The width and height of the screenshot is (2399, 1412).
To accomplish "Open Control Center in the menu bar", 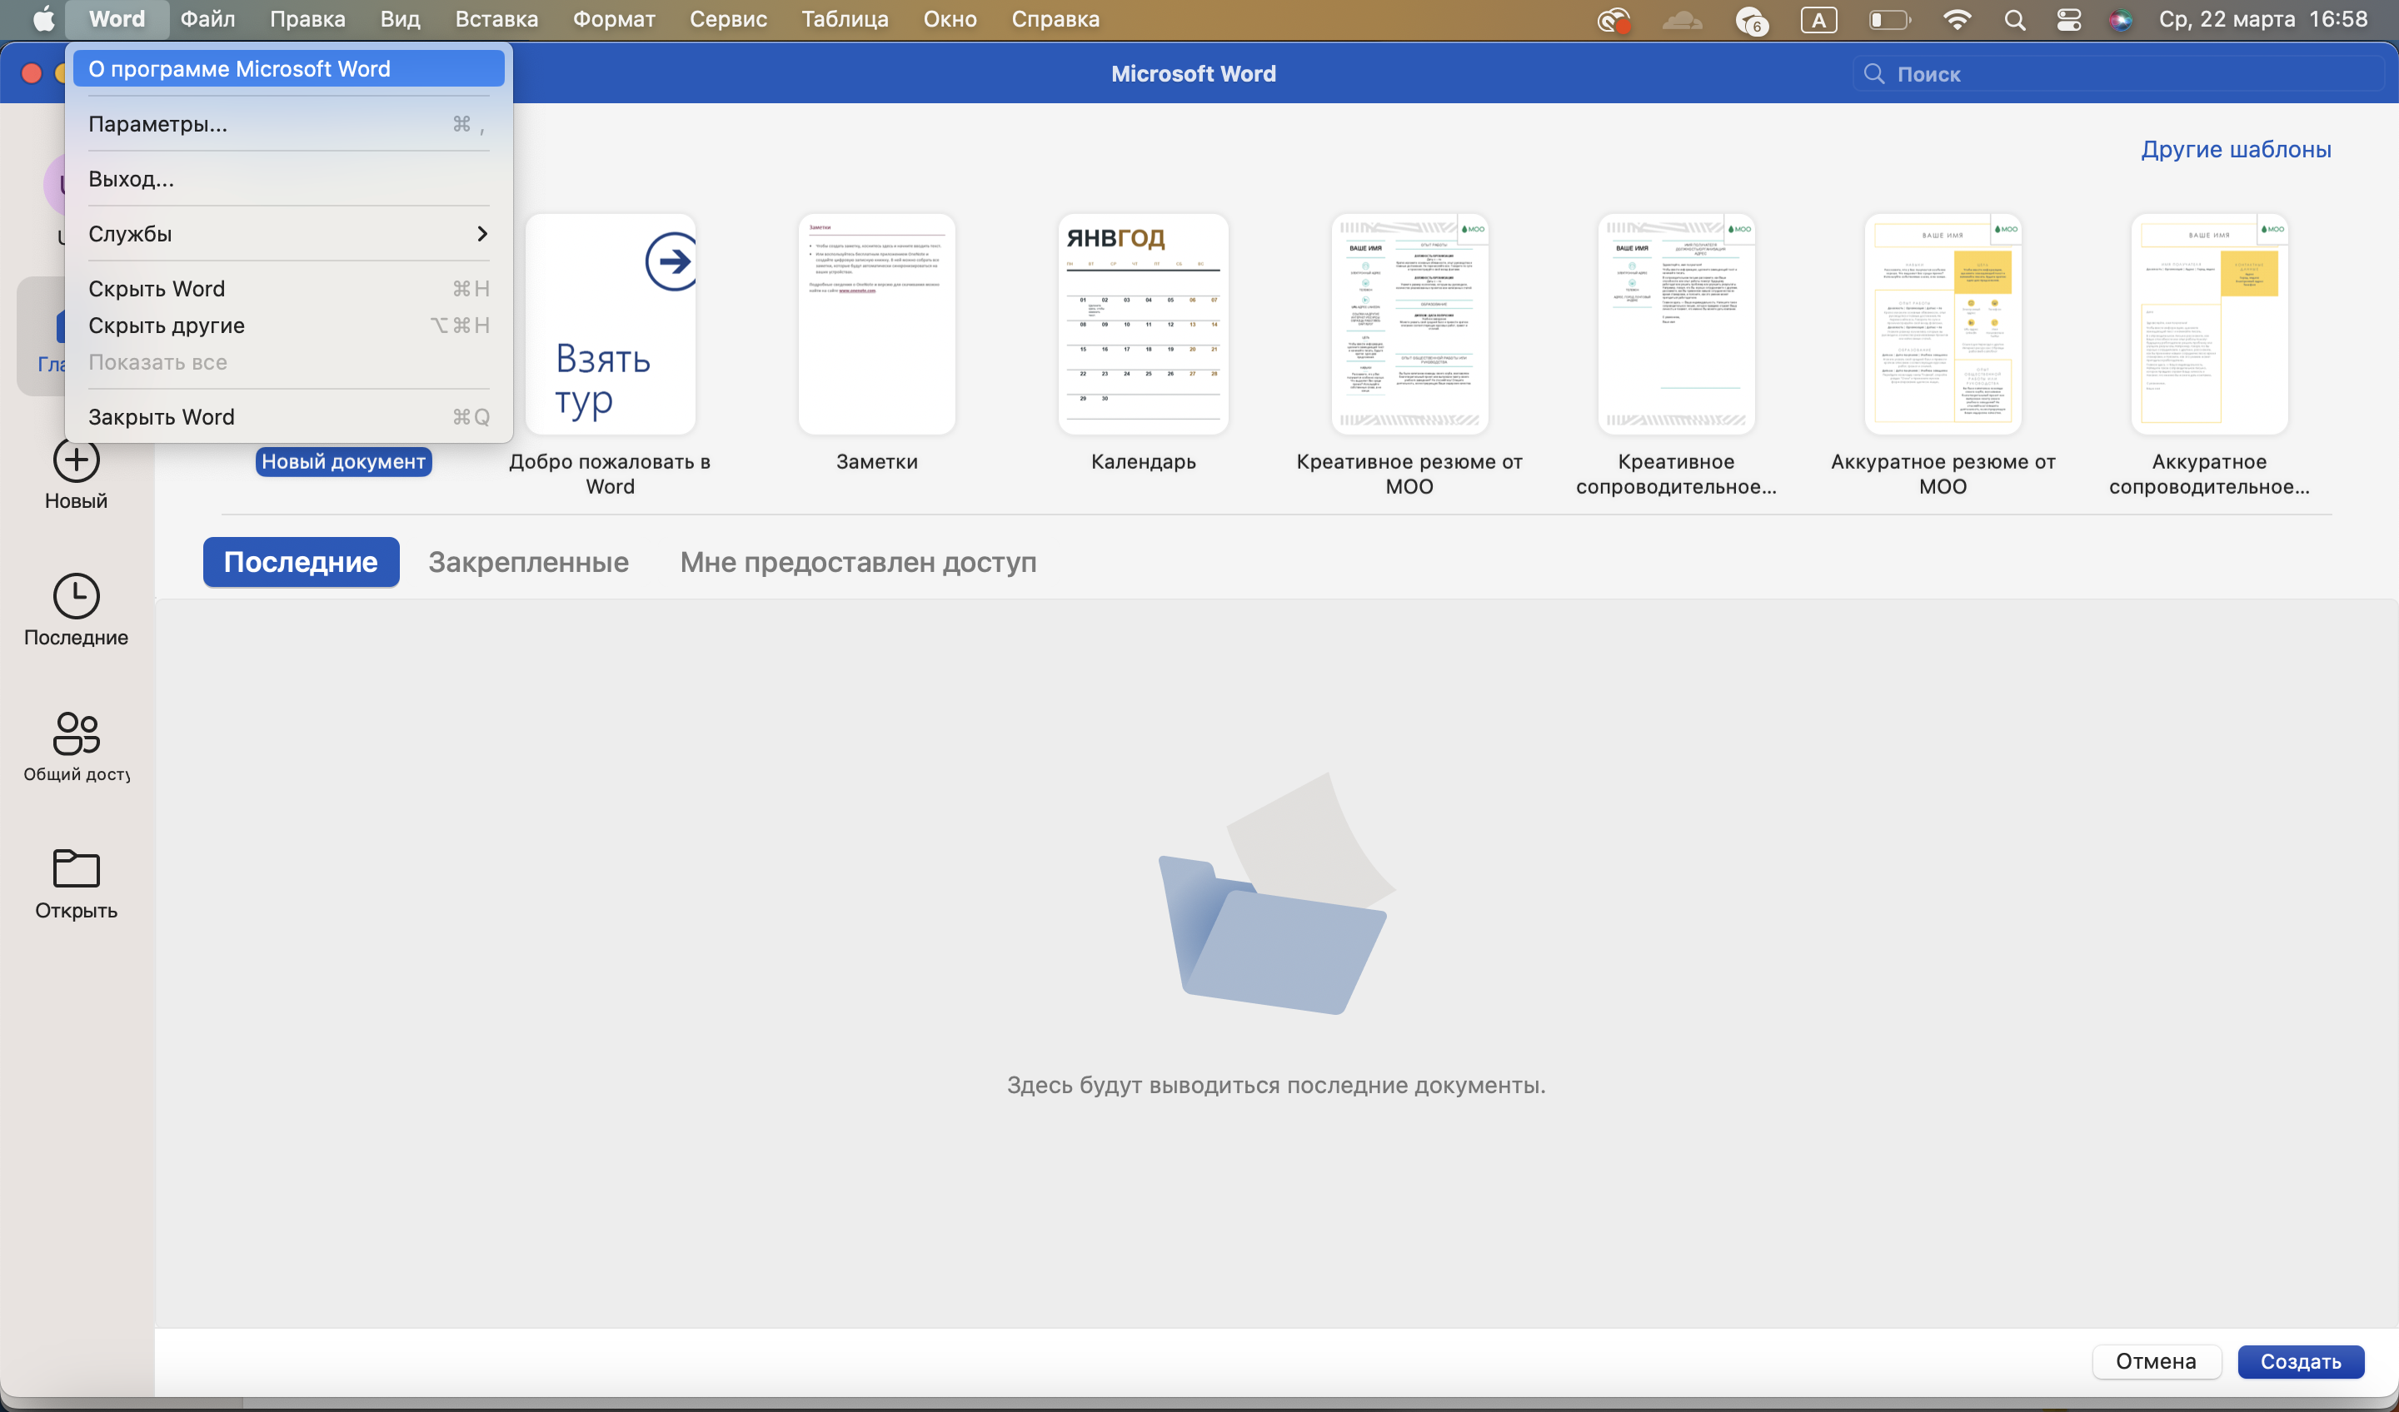I will 2067,20.
